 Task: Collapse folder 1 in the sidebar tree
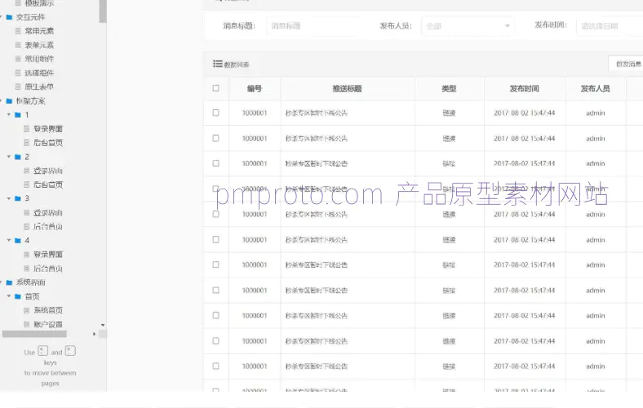pyautogui.click(x=8, y=115)
